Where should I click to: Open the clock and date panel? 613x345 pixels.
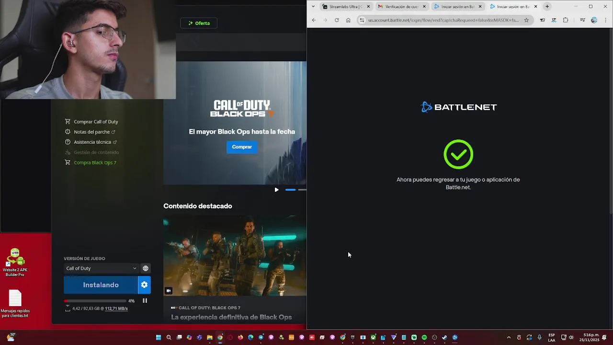point(590,337)
